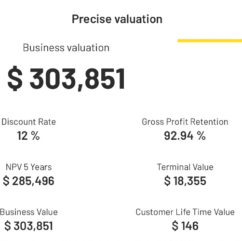Screen dimensions: 242x241
Task: Click the Discount Rate label
Action: pyautogui.click(x=28, y=122)
